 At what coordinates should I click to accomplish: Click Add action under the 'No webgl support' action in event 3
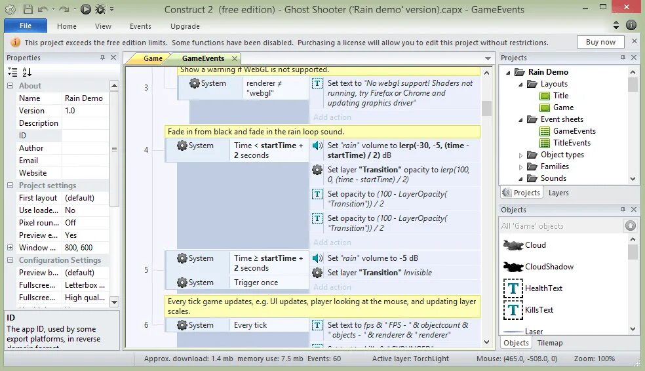click(332, 117)
